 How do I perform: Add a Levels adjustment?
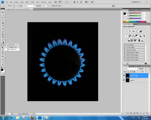(x=133, y=31)
